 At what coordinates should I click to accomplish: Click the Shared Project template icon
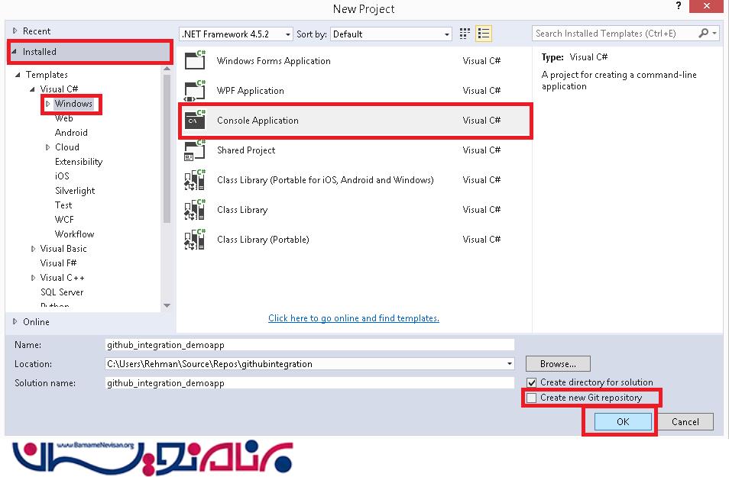195,150
